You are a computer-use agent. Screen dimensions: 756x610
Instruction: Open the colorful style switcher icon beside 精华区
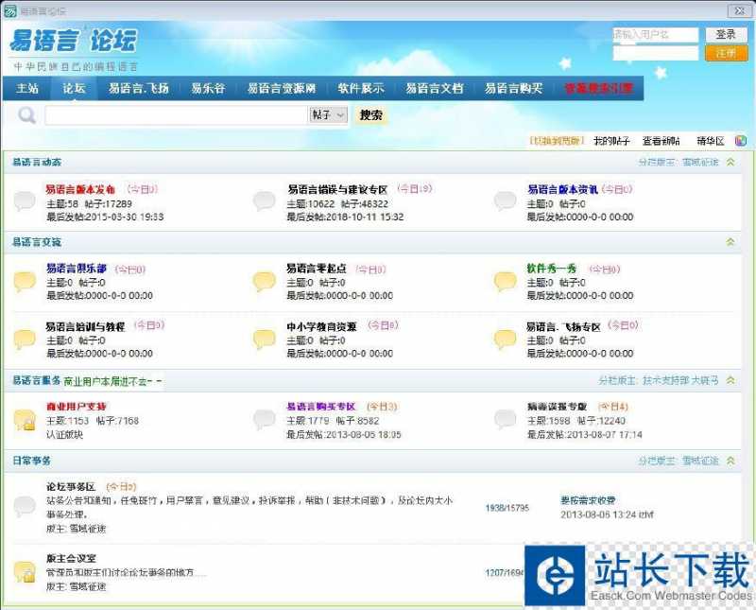(741, 141)
